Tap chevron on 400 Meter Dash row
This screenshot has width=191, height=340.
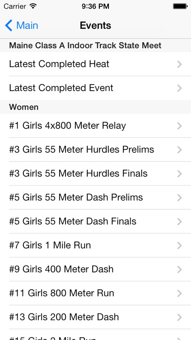click(x=179, y=270)
